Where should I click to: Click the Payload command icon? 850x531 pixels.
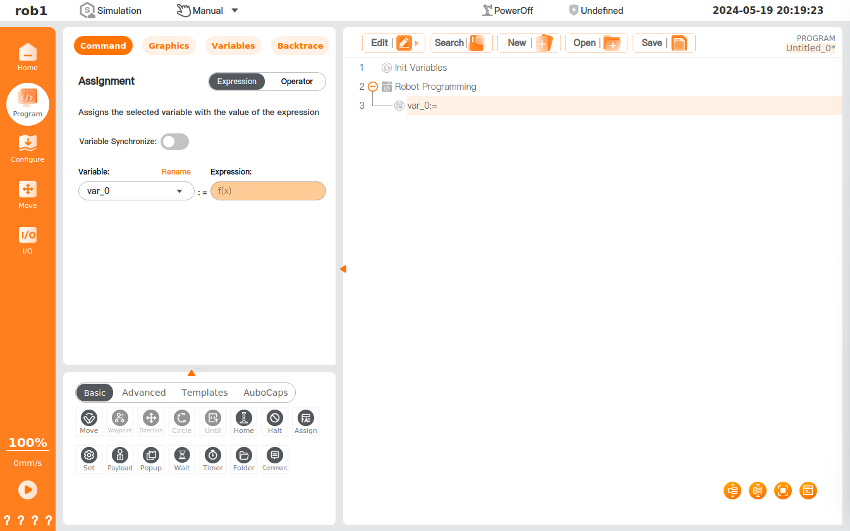click(120, 459)
